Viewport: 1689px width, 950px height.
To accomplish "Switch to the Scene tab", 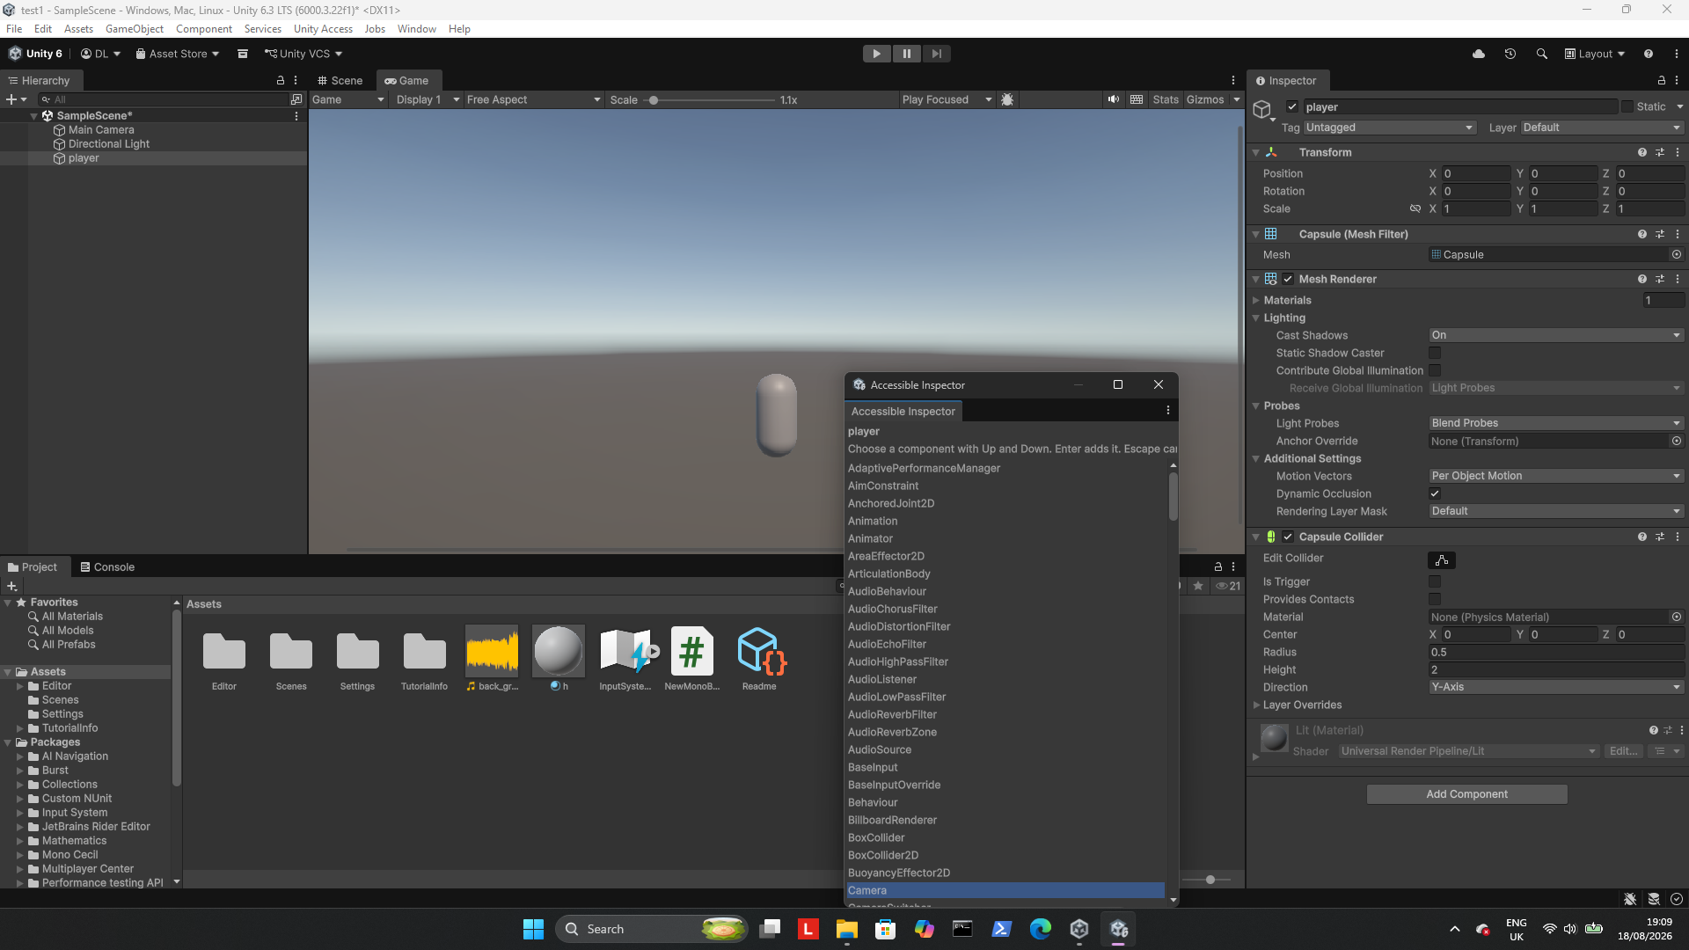I will pyautogui.click(x=340, y=80).
